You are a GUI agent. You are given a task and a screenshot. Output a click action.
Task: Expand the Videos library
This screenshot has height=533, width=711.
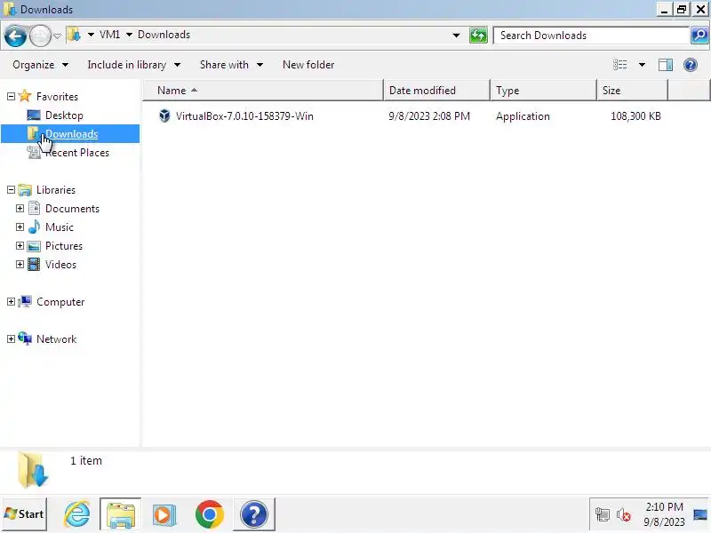coord(20,264)
